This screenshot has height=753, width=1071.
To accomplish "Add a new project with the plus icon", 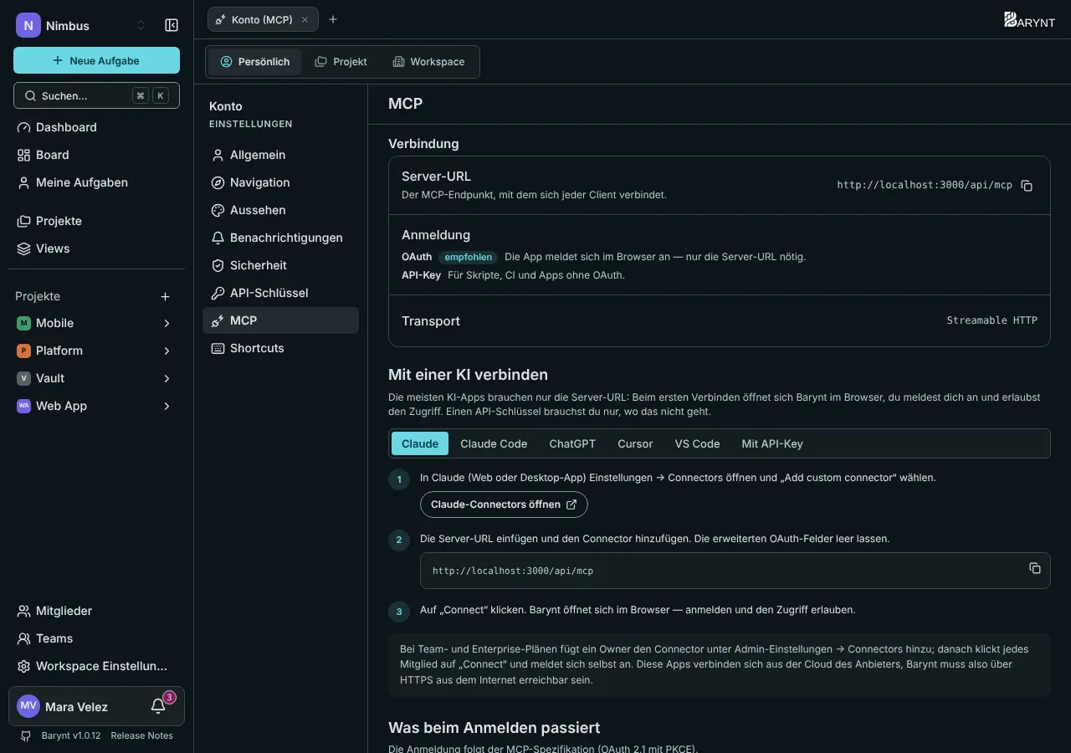I will pos(166,296).
